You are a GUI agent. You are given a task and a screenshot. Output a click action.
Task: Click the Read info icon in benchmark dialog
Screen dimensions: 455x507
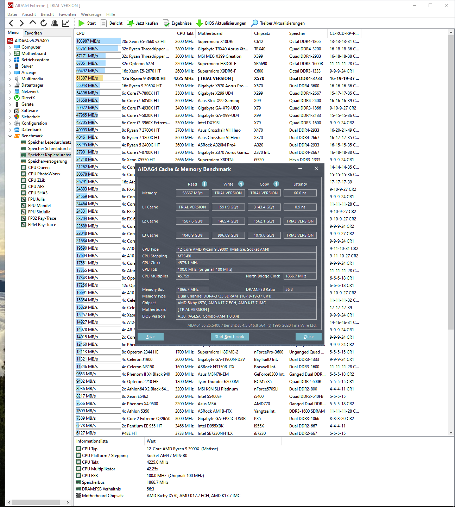point(204,184)
